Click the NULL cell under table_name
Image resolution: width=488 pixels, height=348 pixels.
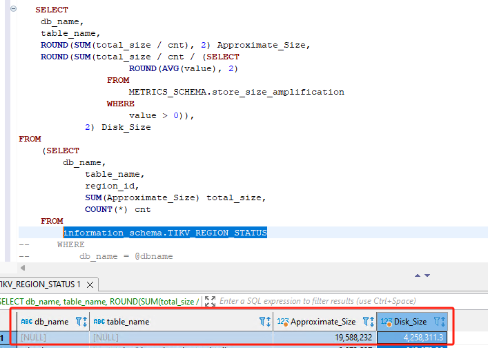(x=179, y=338)
